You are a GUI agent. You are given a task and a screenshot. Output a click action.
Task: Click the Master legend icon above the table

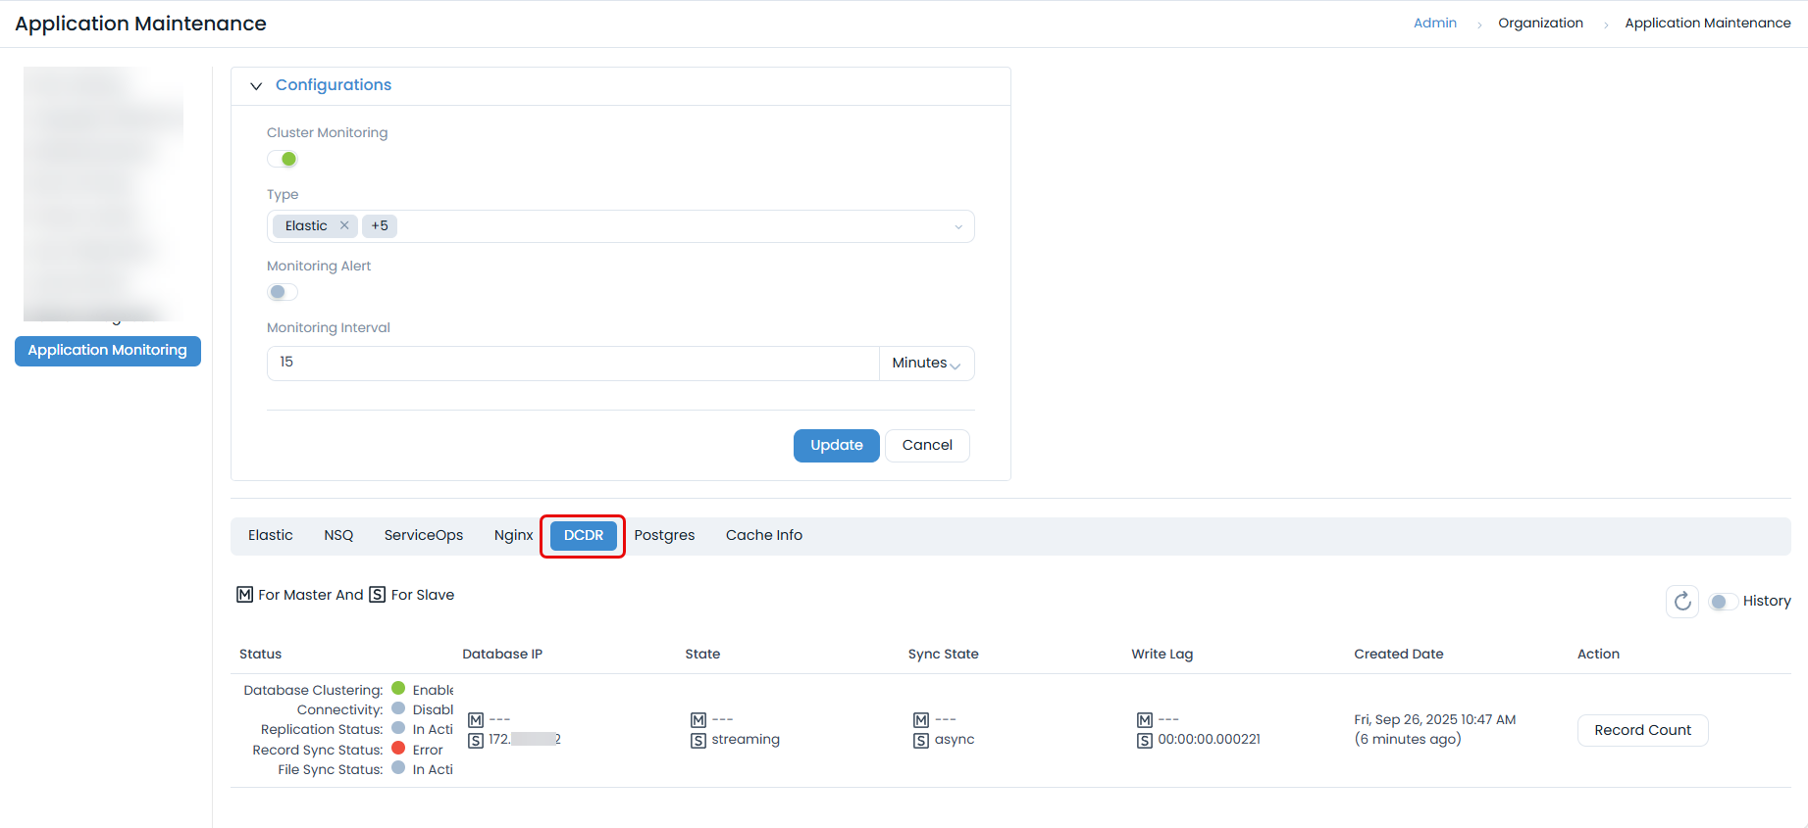pyautogui.click(x=245, y=595)
